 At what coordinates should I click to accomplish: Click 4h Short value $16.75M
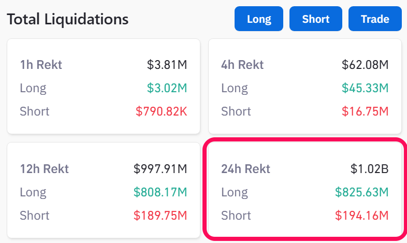365,111
